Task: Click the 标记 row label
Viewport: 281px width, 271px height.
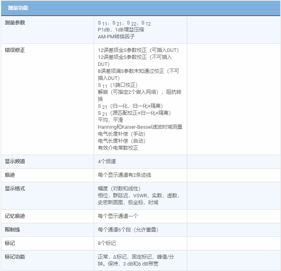Action: coord(10,243)
